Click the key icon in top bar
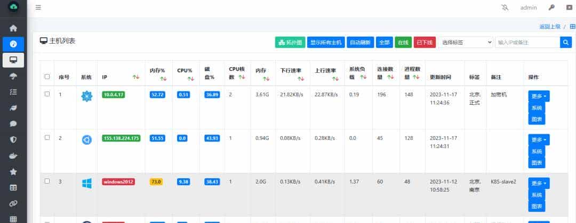The image size is (576, 223). pos(551,7)
